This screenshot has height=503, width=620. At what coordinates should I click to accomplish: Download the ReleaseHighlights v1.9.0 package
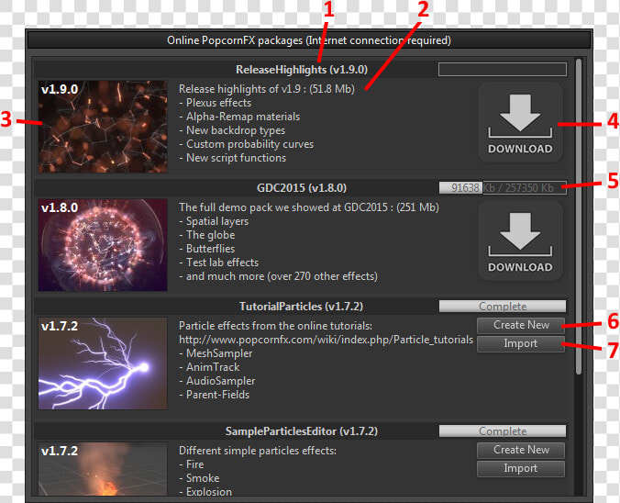coord(520,122)
